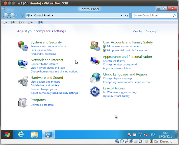Click the VirtualBox hard disk status icon
The image size is (179, 145).
click(117, 141)
